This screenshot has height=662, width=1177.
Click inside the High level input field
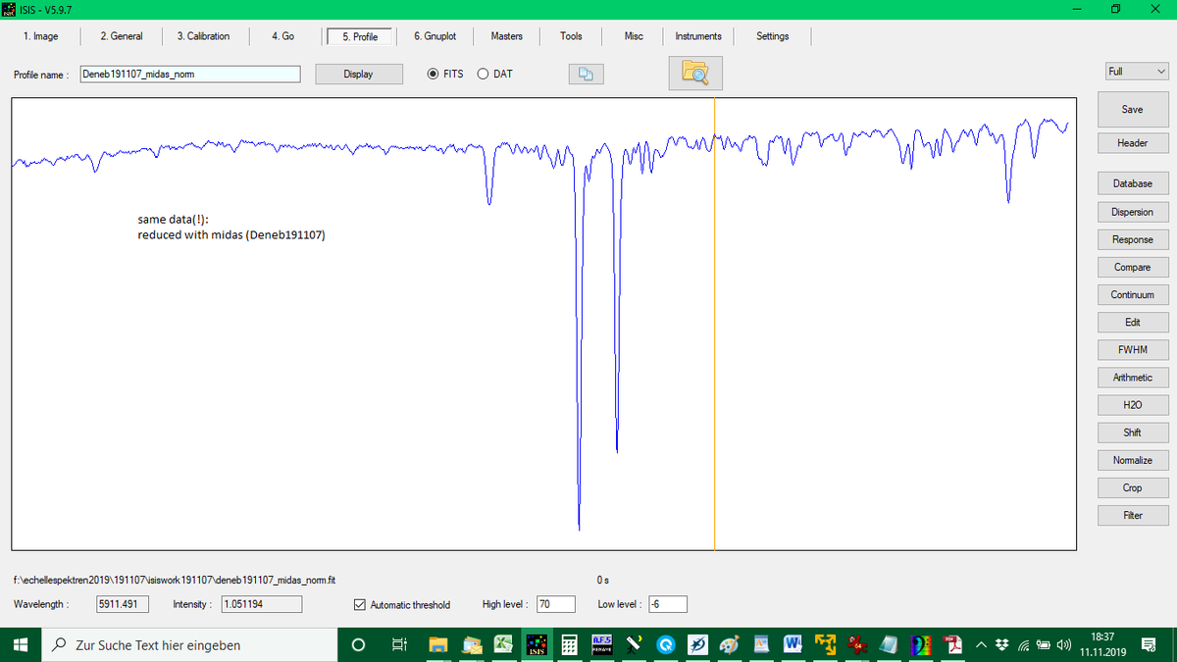555,604
